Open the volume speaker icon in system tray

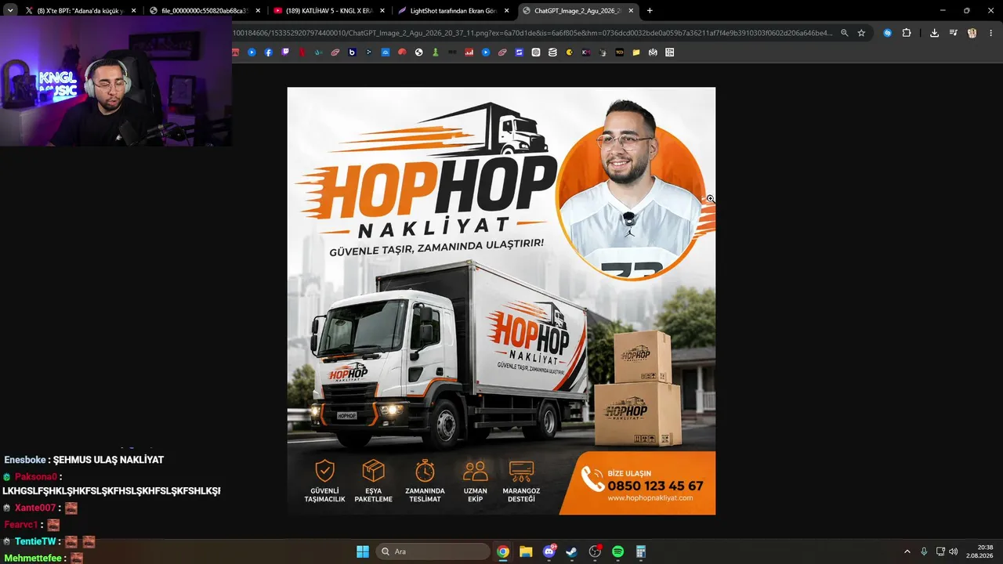pos(953,551)
